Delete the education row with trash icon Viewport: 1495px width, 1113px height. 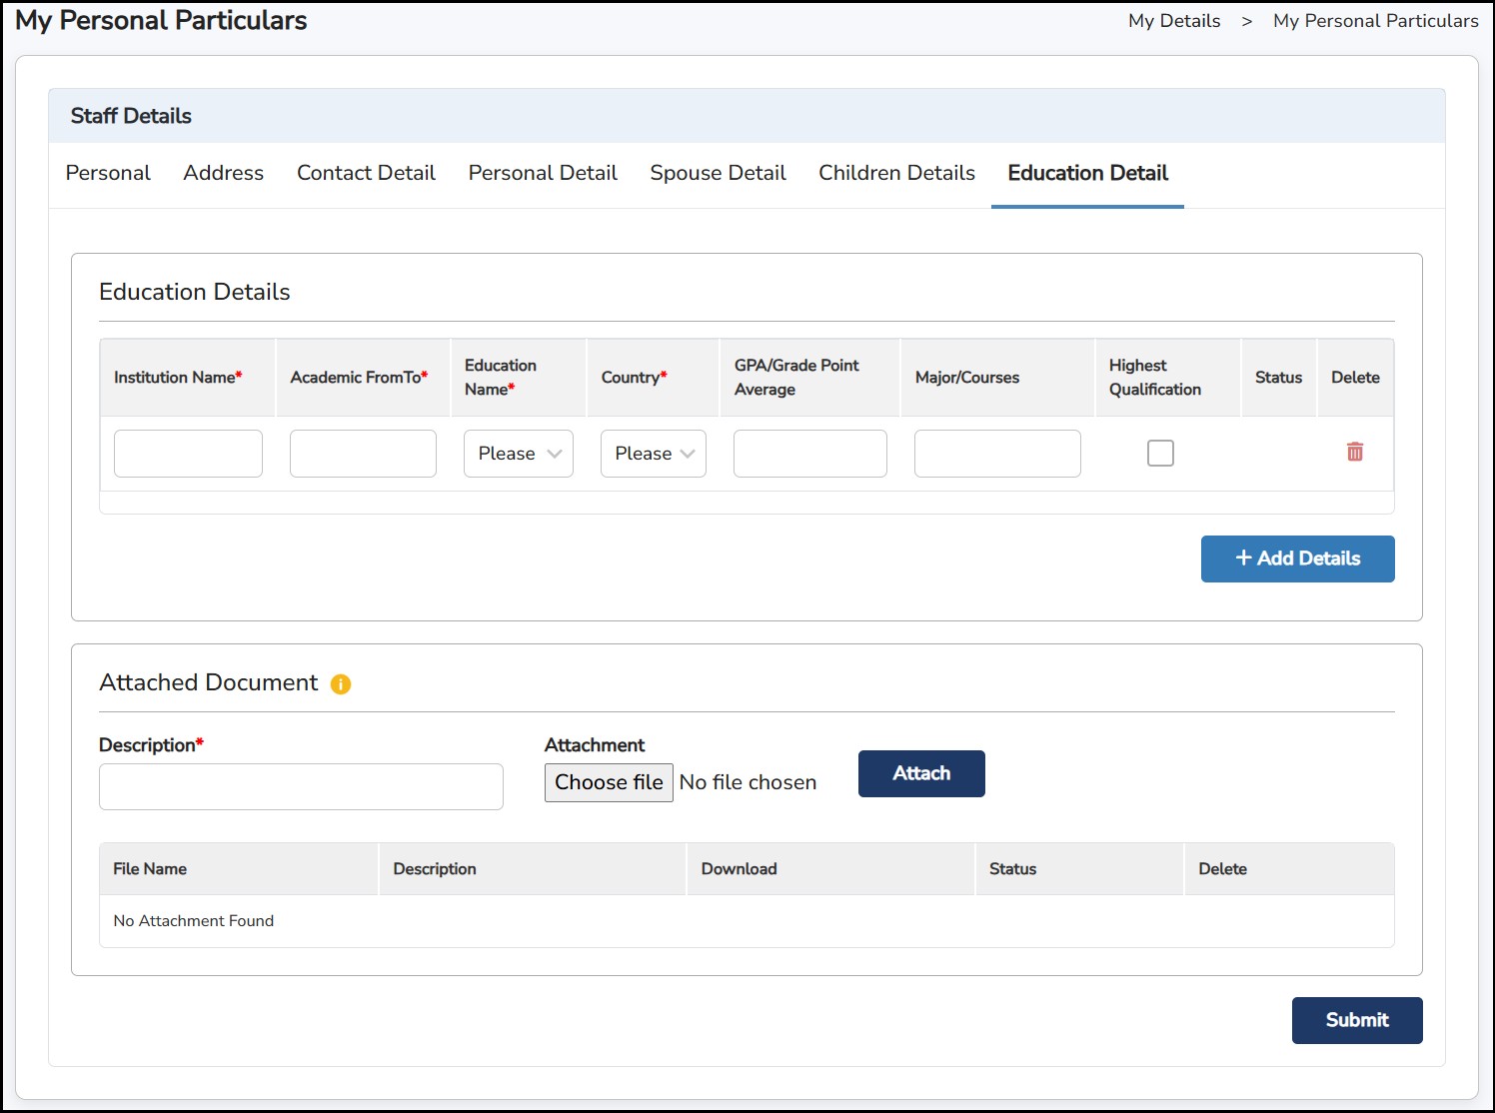pos(1354,453)
